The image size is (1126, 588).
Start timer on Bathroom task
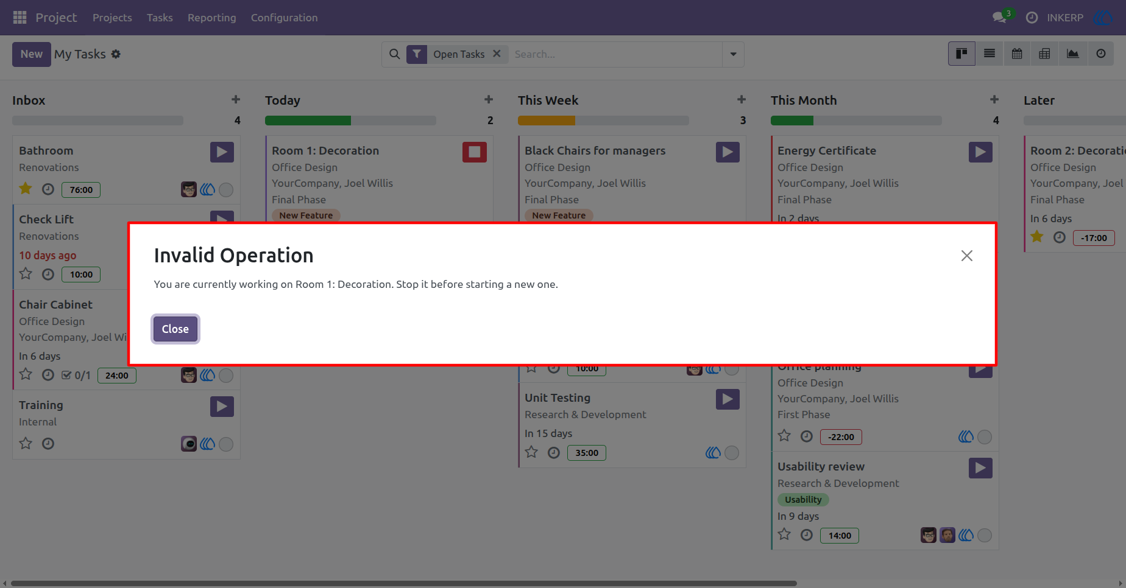pos(222,152)
